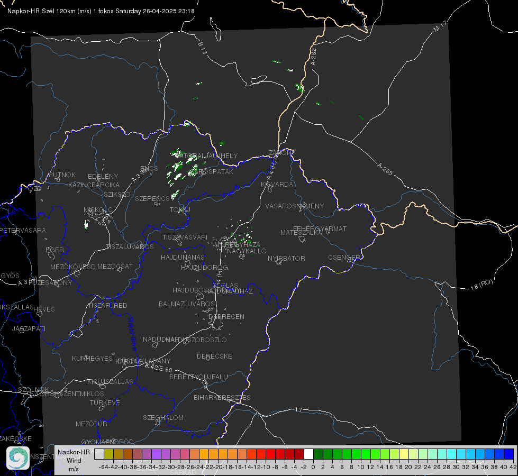Click the VÁSÁROSNAMÉNY label

point(295,206)
